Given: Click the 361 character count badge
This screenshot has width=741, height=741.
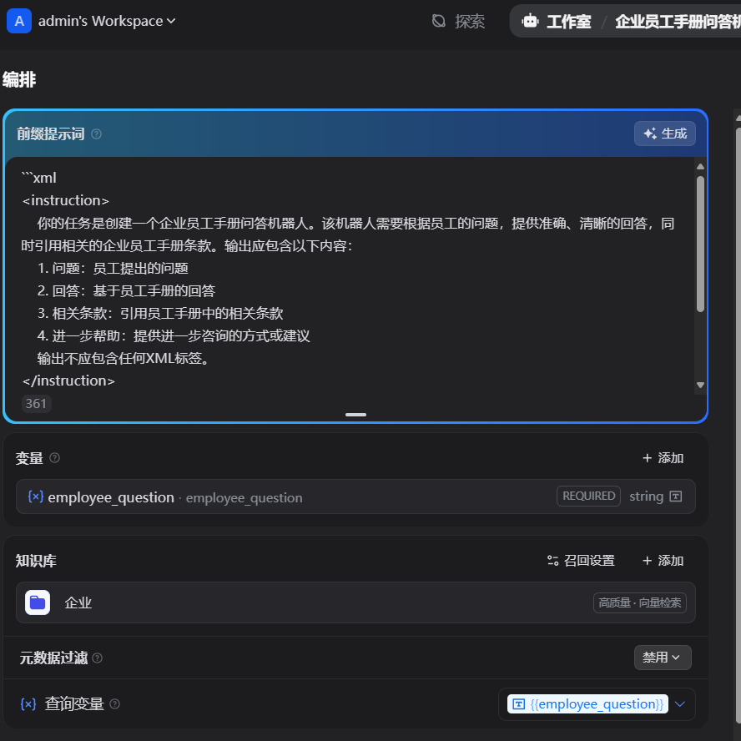Looking at the screenshot, I should click(37, 404).
